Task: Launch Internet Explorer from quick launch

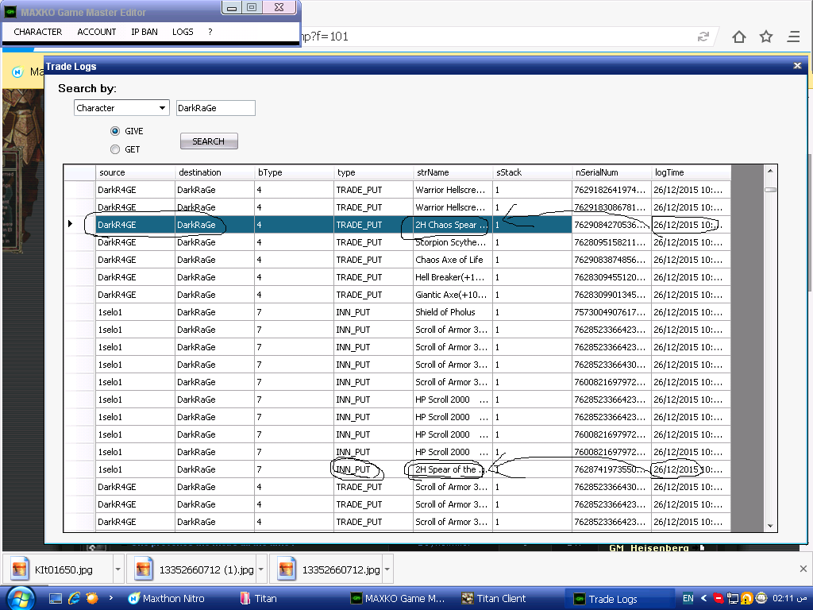Action: pos(74,599)
